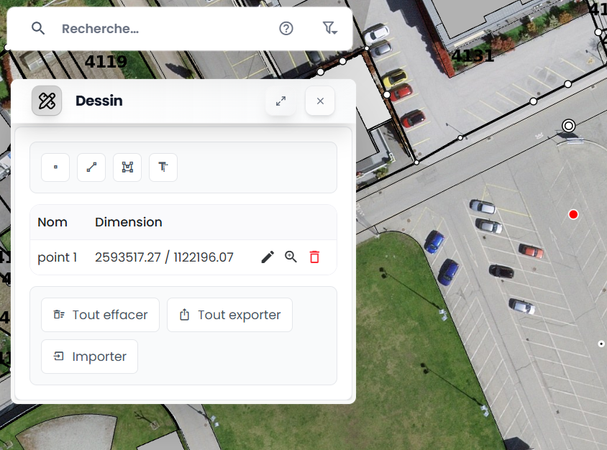
Task: Click the Importer button
Action: tap(89, 357)
